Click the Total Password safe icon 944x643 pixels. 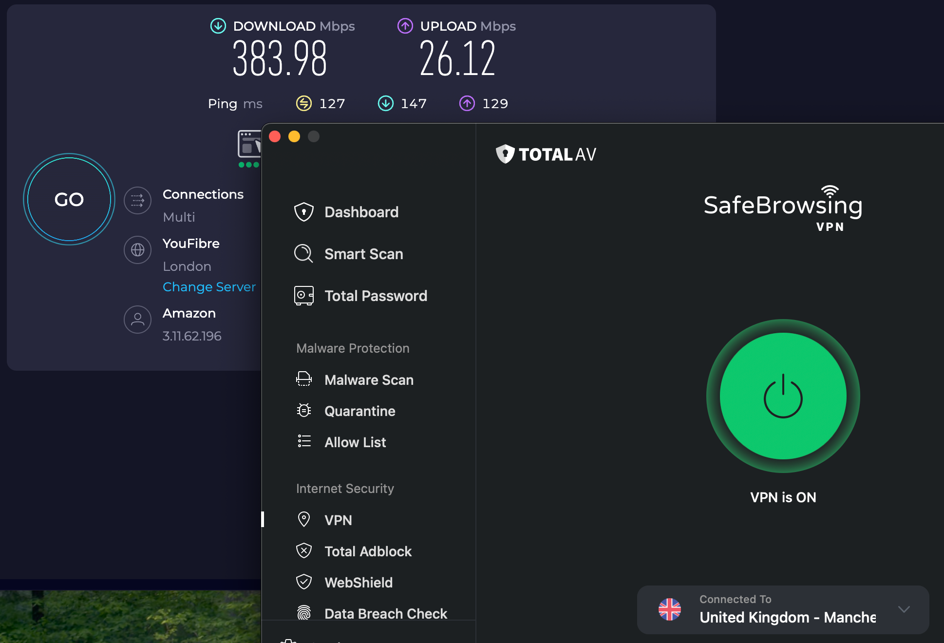tap(304, 295)
